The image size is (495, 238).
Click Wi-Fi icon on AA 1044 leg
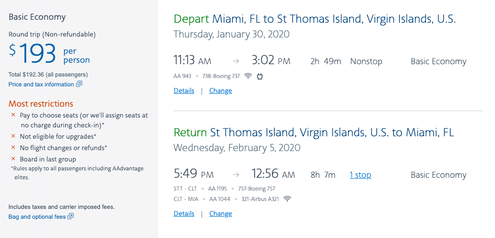tap(287, 199)
